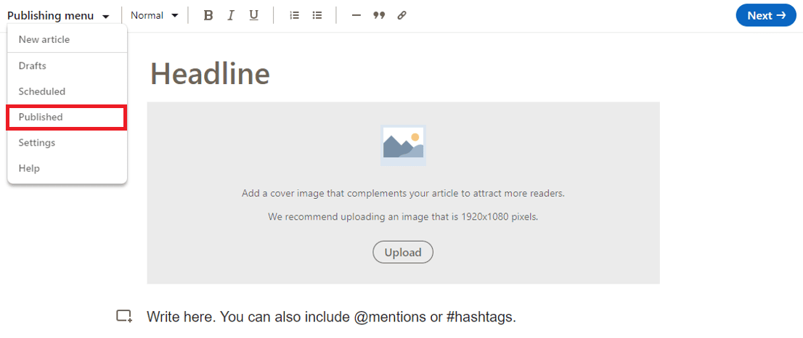Apply Italic formatting

[230, 15]
